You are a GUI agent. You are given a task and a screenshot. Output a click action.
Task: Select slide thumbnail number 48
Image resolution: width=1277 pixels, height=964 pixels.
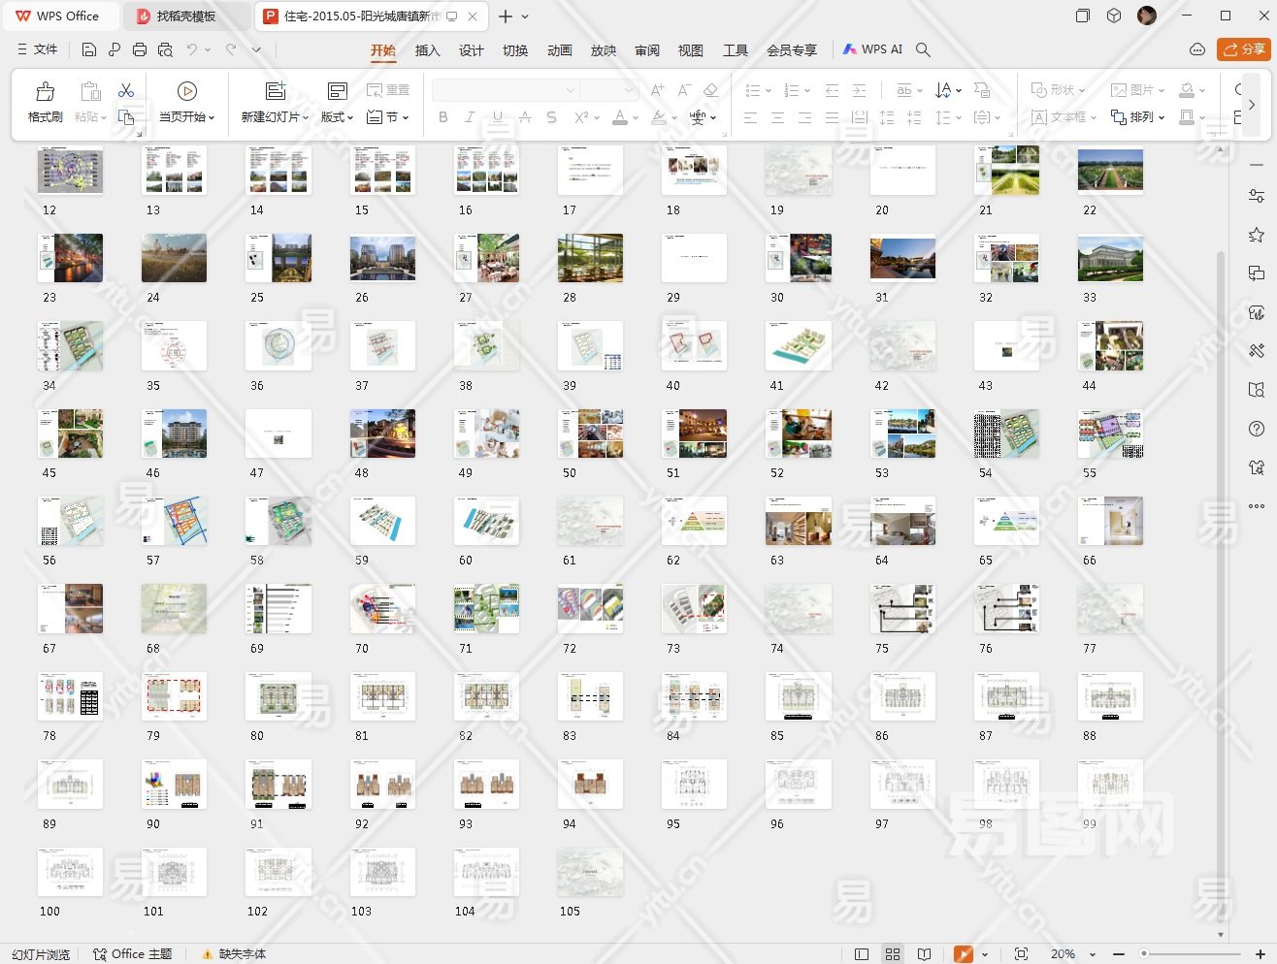382,434
